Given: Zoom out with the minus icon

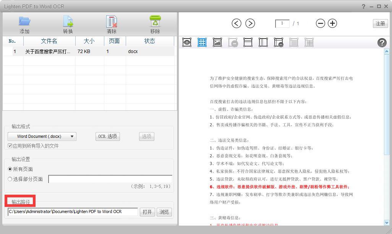Looking at the screenshot, I should coord(320,23).
